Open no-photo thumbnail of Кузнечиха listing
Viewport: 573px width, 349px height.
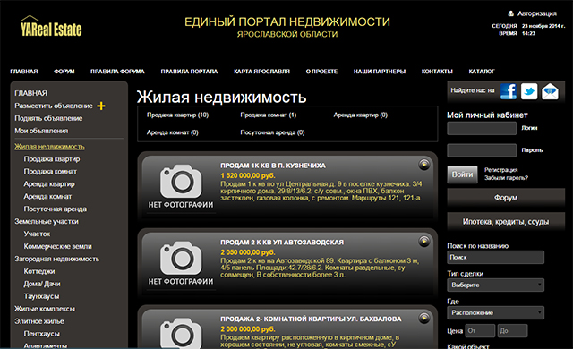click(x=181, y=187)
